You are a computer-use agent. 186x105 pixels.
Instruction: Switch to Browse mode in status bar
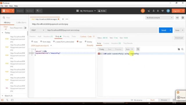pos(164,100)
